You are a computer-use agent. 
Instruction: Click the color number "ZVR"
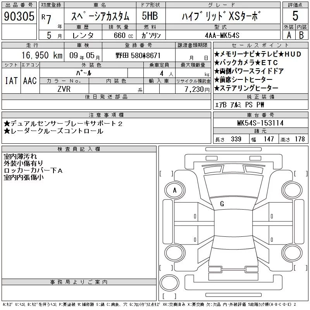point(64,89)
